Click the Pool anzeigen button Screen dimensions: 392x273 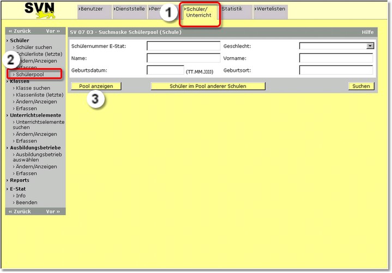point(96,86)
